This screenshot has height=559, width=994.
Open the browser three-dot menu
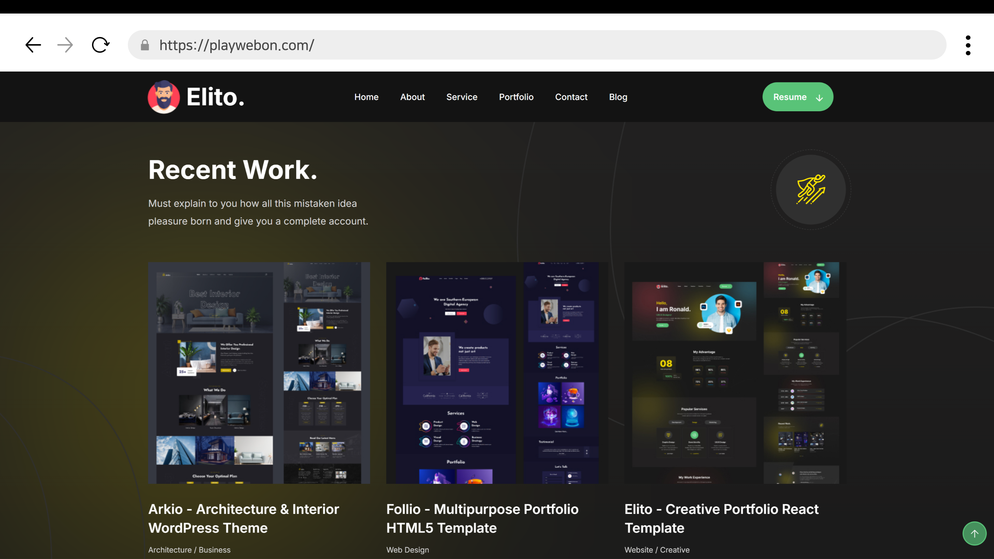[x=968, y=45]
